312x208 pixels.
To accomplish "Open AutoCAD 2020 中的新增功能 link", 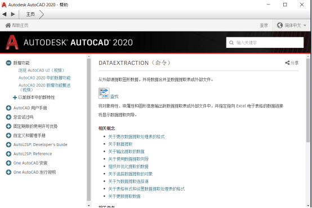I will pos(44,78).
